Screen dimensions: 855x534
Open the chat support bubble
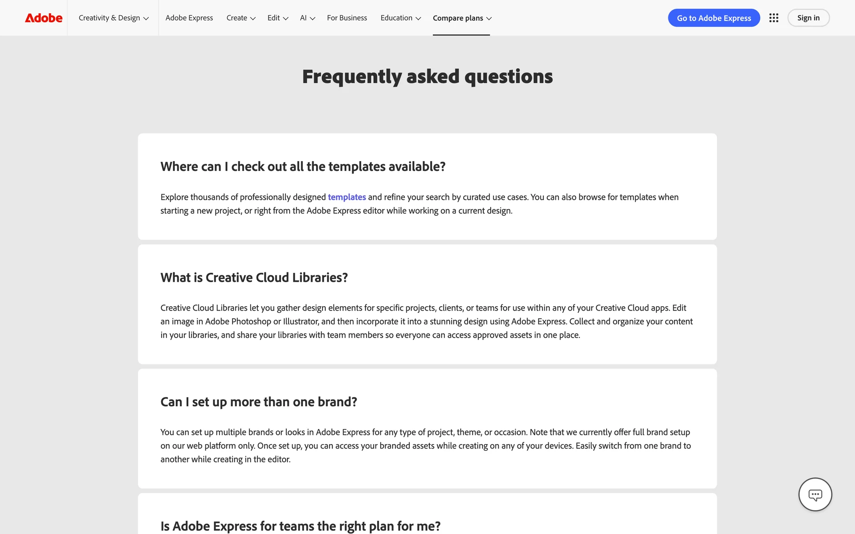click(815, 494)
